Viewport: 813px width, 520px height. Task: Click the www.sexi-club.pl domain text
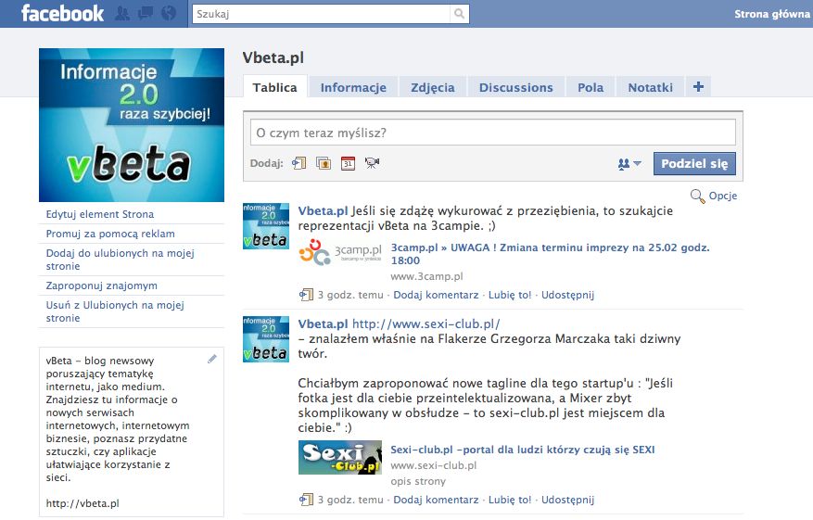click(x=434, y=465)
